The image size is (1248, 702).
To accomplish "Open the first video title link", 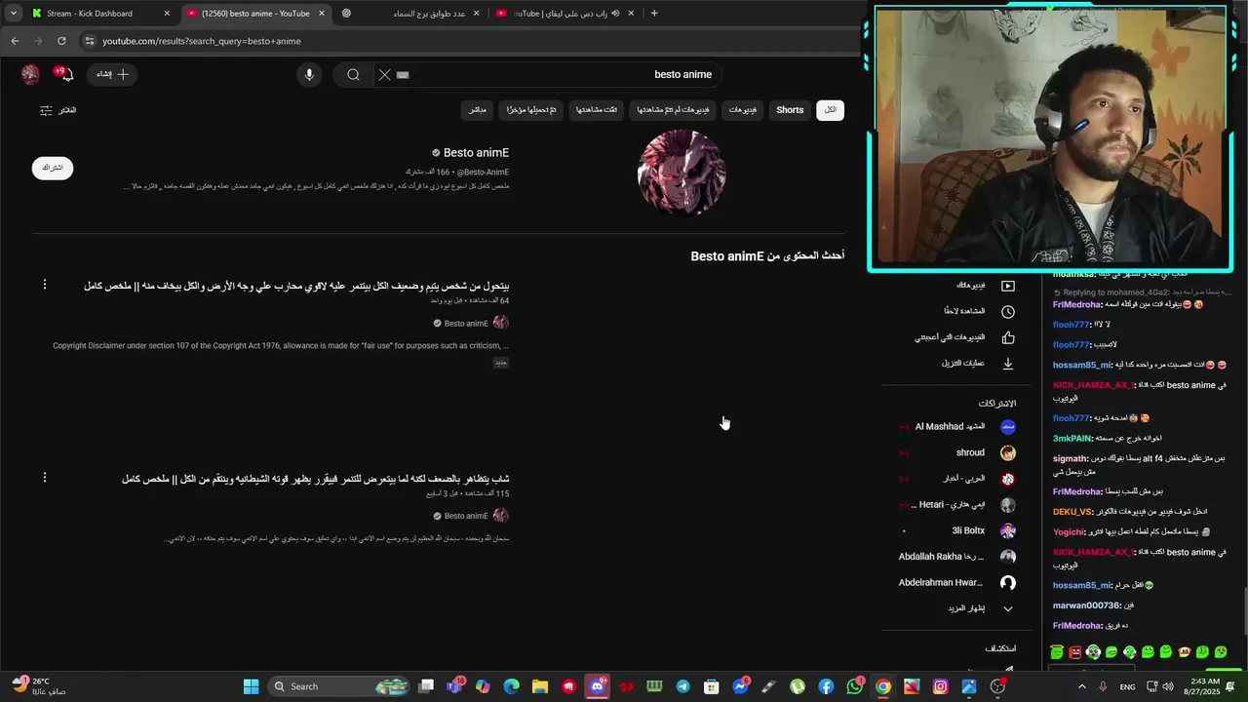I will tap(296, 286).
